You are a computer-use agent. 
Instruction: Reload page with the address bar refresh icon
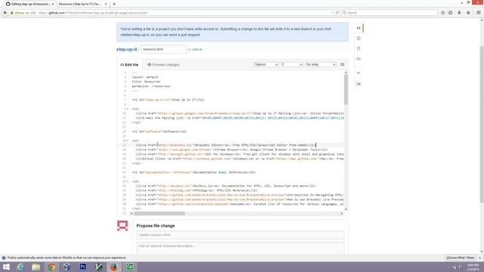pyautogui.click(x=337, y=13)
